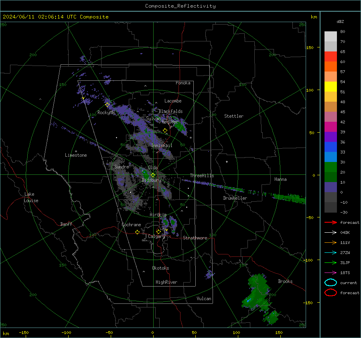Click the Strathmore label

[x=195, y=238]
